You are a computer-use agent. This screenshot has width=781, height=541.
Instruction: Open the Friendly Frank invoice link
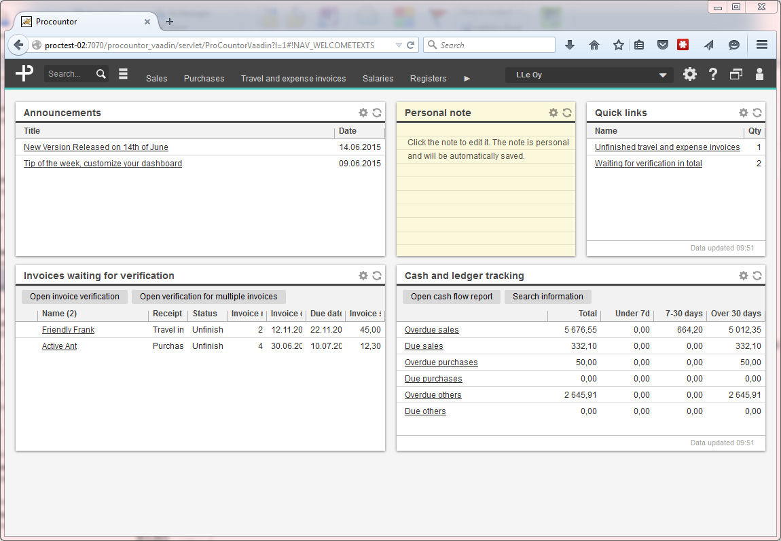68,330
